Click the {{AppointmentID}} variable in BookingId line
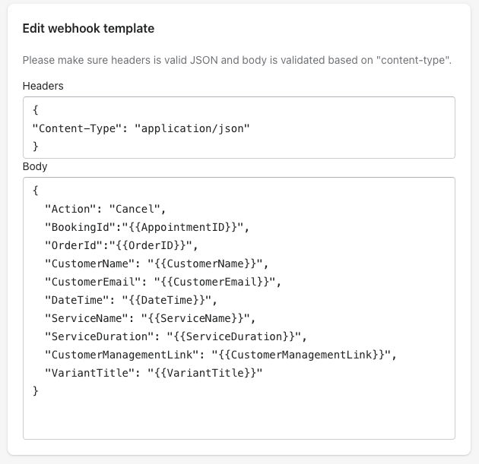479x464 pixels. 183,227
